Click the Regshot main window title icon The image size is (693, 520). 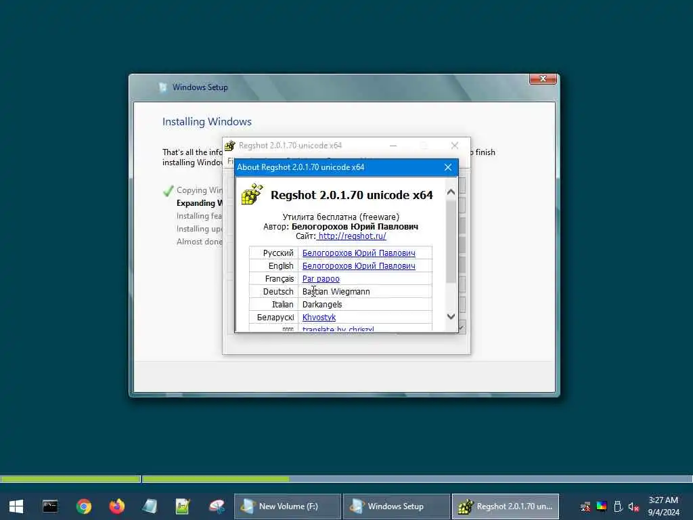pyautogui.click(x=230, y=146)
